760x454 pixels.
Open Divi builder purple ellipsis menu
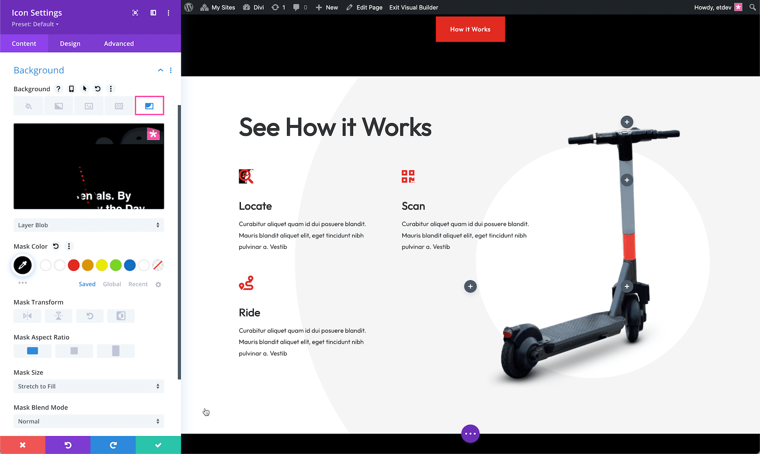click(x=470, y=433)
